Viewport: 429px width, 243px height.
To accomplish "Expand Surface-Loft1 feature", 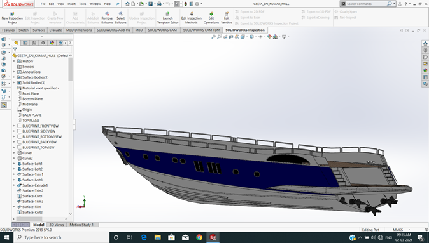I will click(x=14, y=164).
